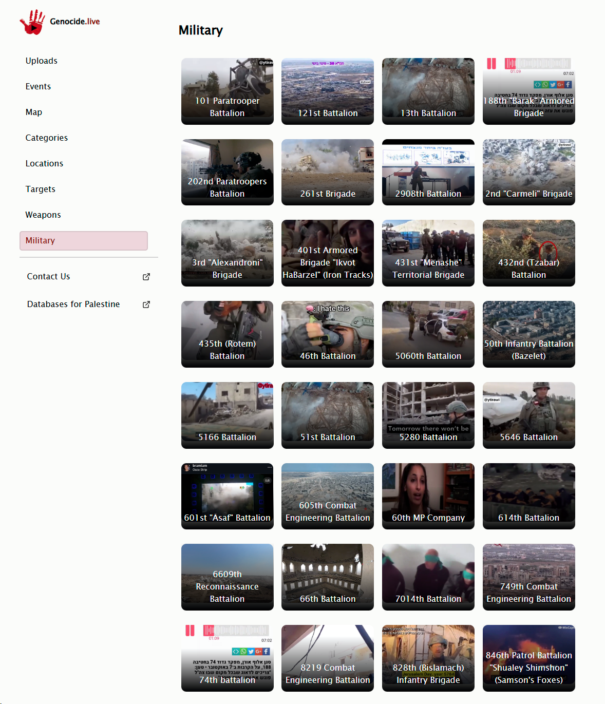Open the 66th Battalion card
Screen dimensions: 605x704
point(328,577)
